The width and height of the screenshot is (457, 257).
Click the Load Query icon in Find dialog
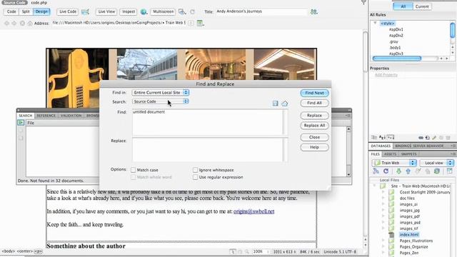pyautogui.click(x=284, y=103)
